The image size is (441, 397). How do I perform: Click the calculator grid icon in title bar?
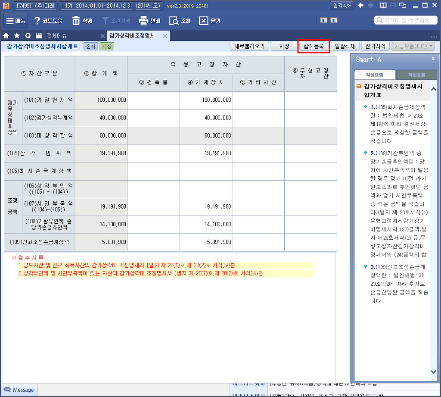point(393,5)
